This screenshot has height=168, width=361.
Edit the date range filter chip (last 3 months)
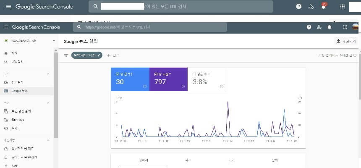[x=87, y=55]
